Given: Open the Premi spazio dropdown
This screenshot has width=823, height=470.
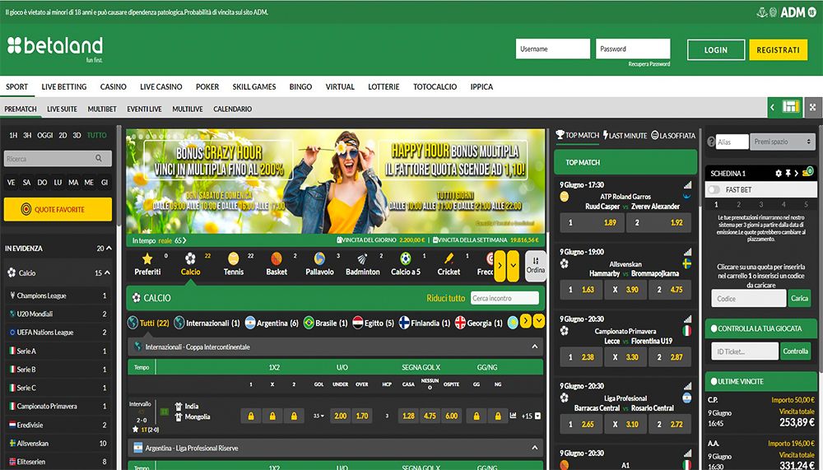Looking at the screenshot, I should pyautogui.click(x=782, y=142).
